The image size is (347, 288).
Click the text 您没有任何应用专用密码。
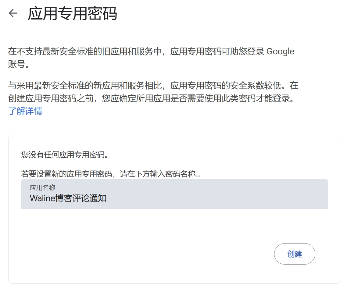click(65, 155)
